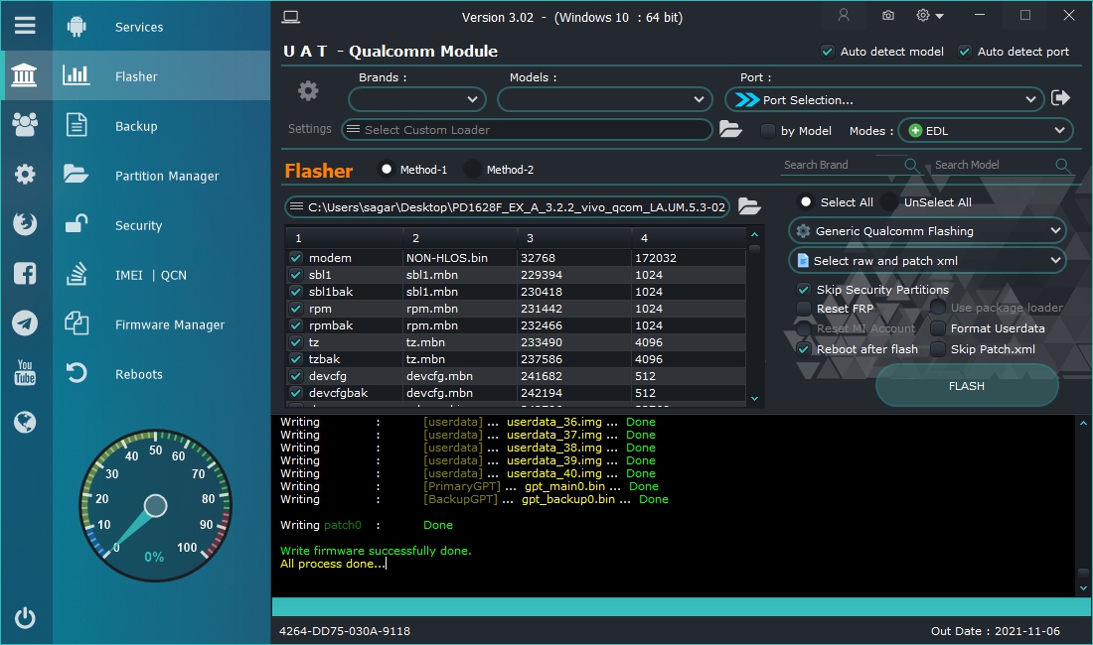Click the Search Brand input field
Screen dimensions: 1093x645
click(x=841, y=165)
